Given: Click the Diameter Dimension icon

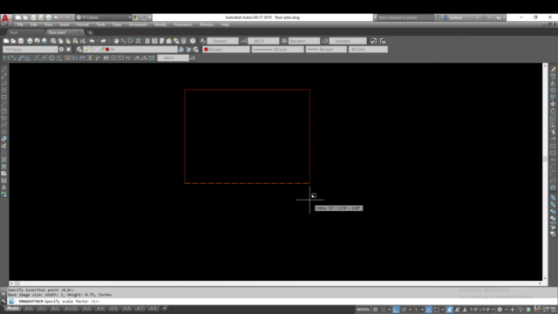Looking at the screenshot, I should pyautogui.click(x=51, y=58).
